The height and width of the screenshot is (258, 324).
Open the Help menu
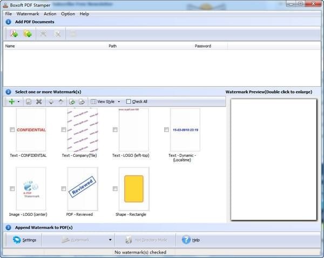84,14
